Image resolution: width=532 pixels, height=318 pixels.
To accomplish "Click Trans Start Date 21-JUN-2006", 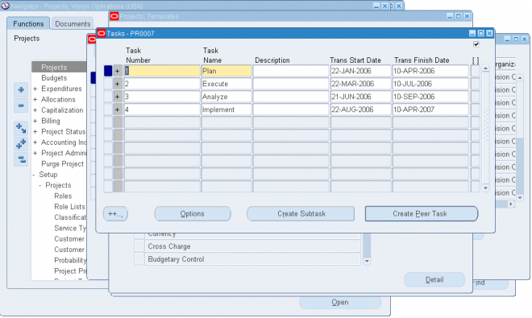I will tap(360, 97).
